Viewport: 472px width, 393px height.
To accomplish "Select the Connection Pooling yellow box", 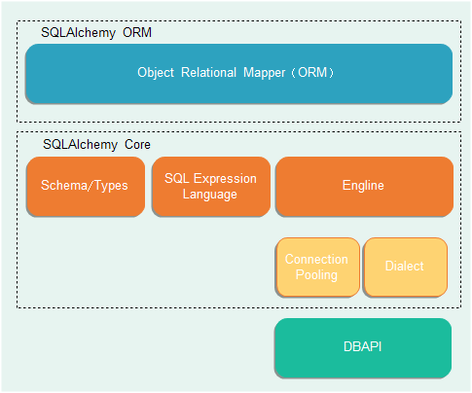I will [x=317, y=267].
